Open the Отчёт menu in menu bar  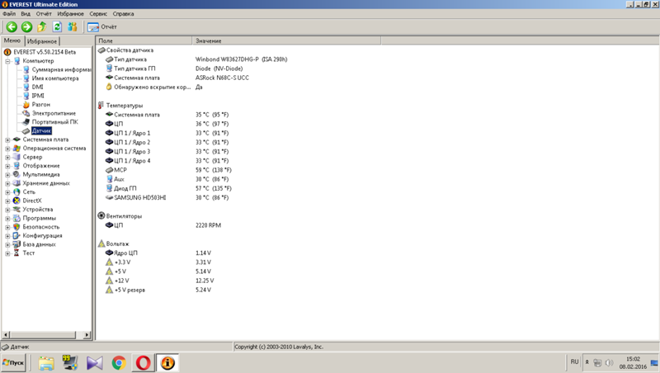[44, 14]
